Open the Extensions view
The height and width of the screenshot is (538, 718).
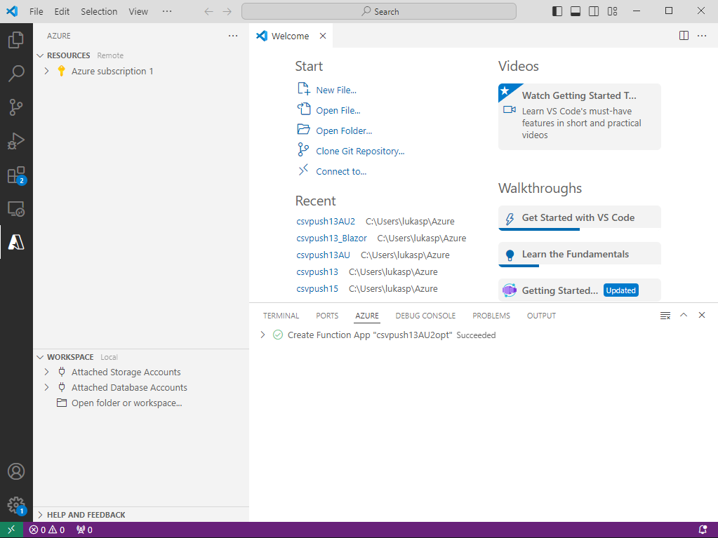click(x=16, y=175)
